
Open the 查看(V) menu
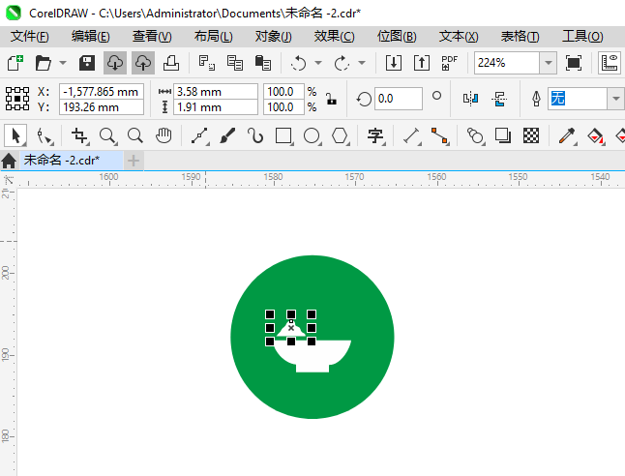point(152,36)
